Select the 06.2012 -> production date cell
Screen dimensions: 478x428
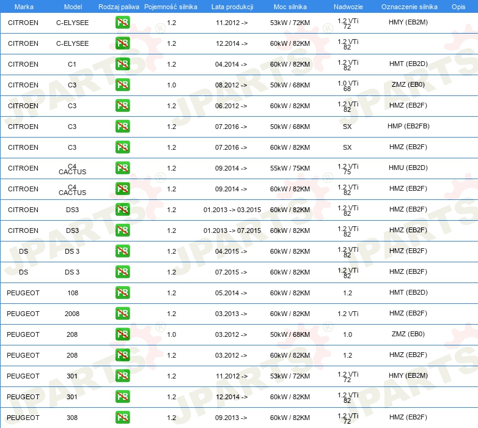[x=231, y=106]
